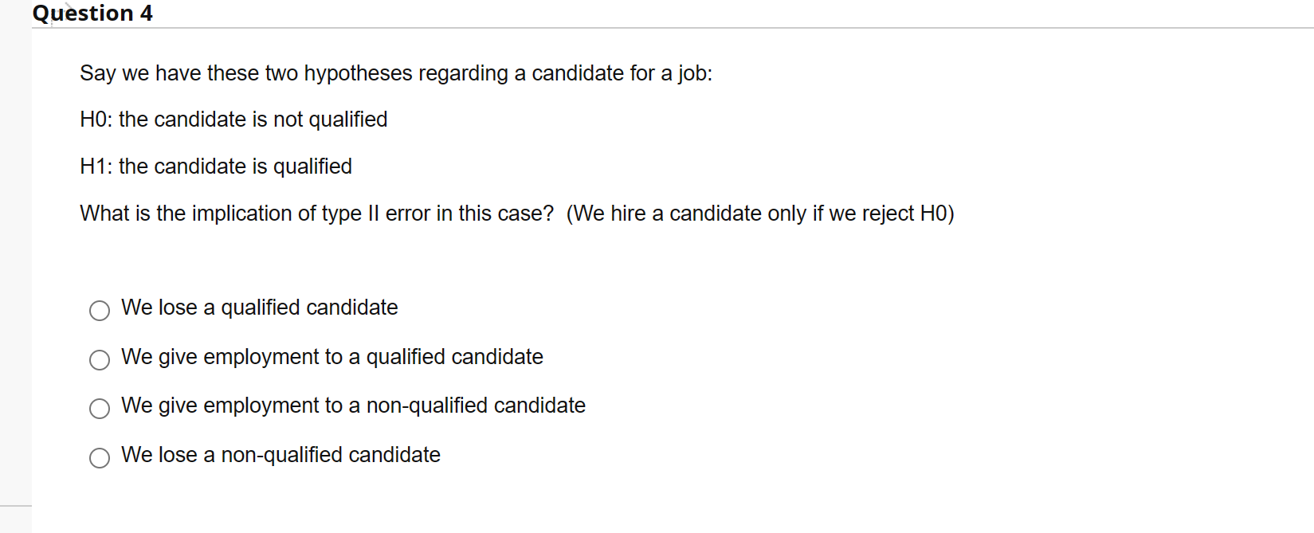The height and width of the screenshot is (533, 1314).
Task: Click label text 'We give employment to a non-qualified candidate'
Action: tap(353, 406)
